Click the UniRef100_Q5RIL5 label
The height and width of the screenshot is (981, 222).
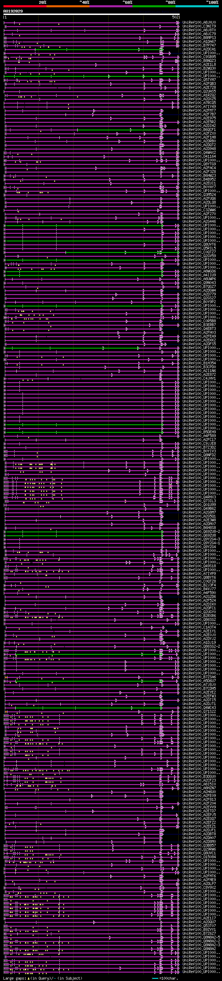(x=199, y=248)
